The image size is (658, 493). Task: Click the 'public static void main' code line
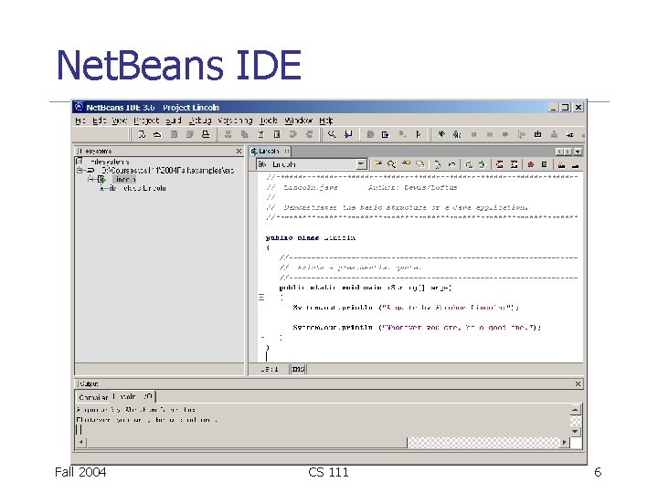pos(365,288)
